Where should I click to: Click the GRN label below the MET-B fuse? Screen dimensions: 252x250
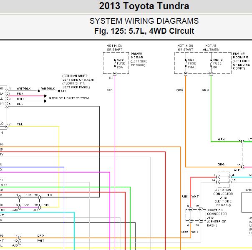pyautogui.click(x=205, y=90)
